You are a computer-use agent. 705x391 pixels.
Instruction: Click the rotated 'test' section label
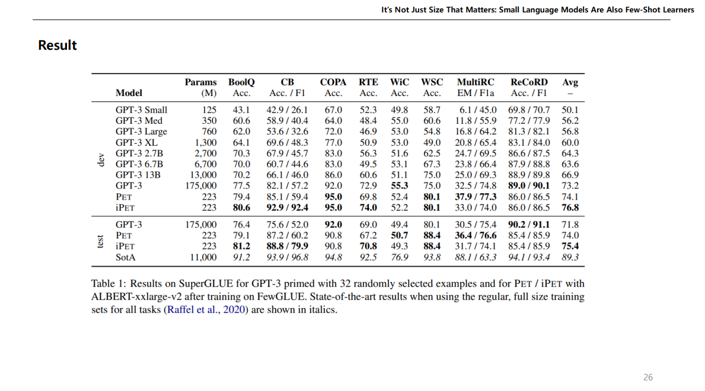[100, 241]
